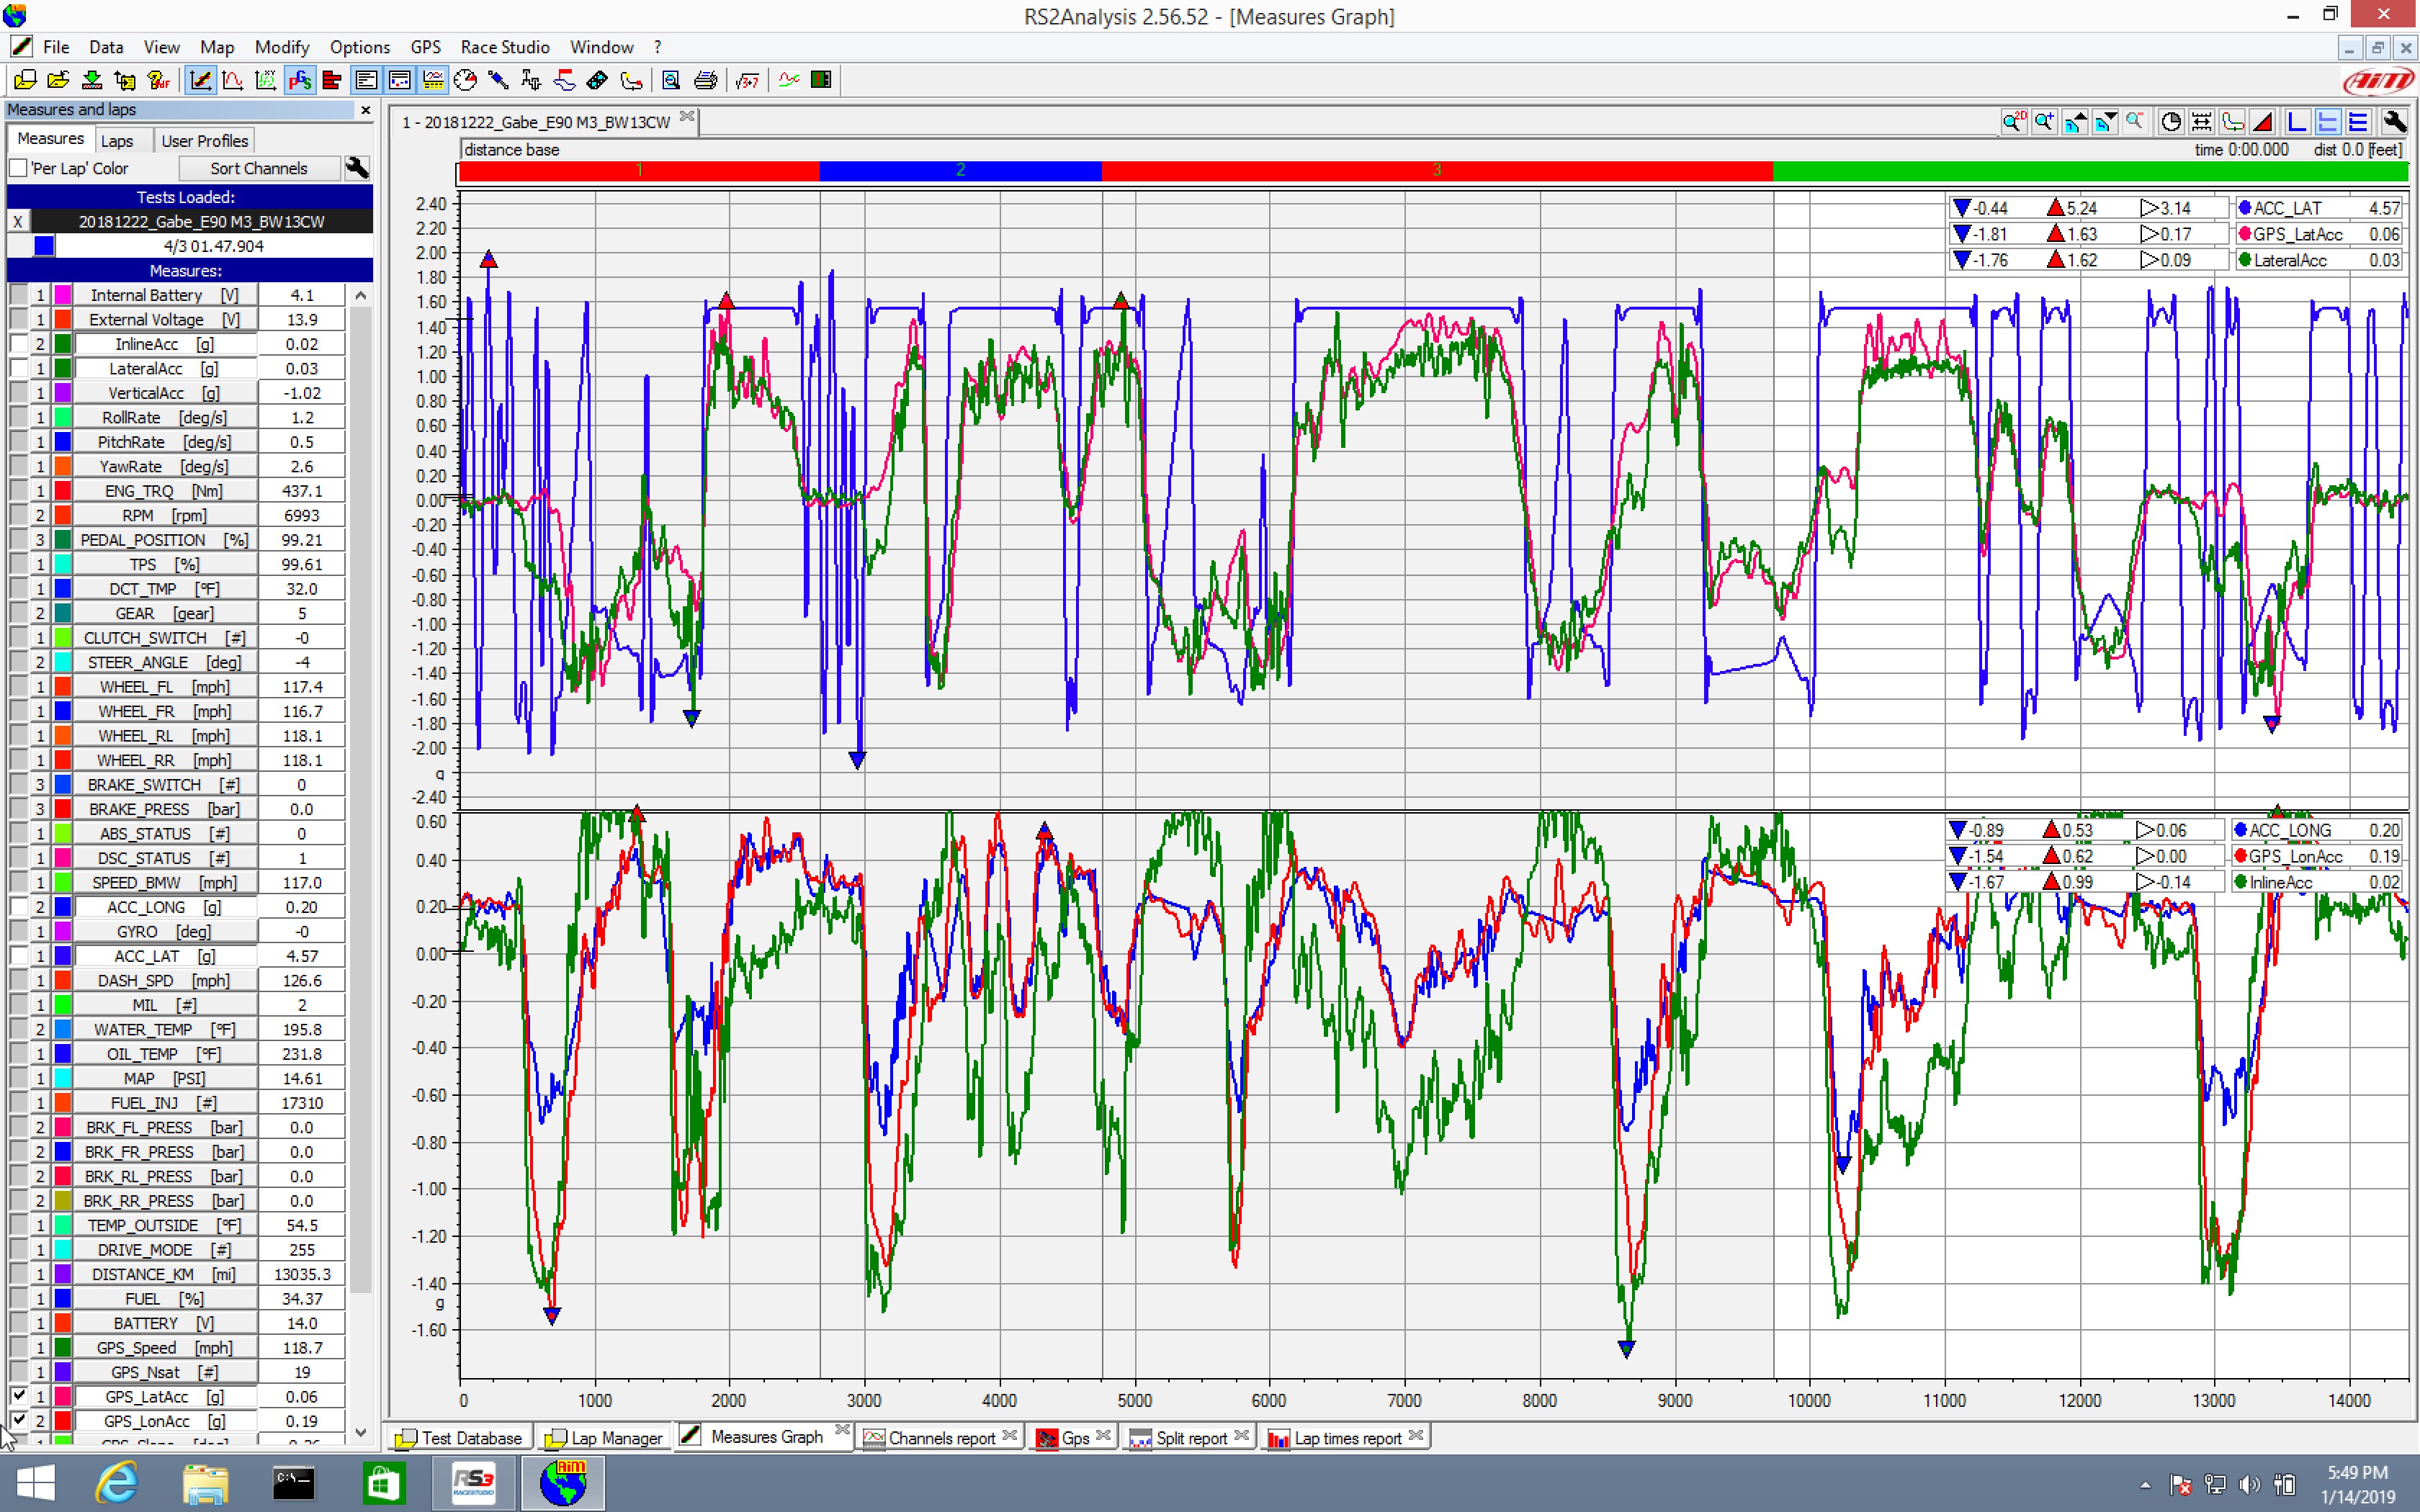2420x1512 pixels.
Task: Switch to the User Profiles tab
Action: pyautogui.click(x=204, y=141)
